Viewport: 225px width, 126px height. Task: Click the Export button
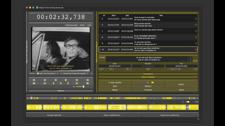click(181, 84)
